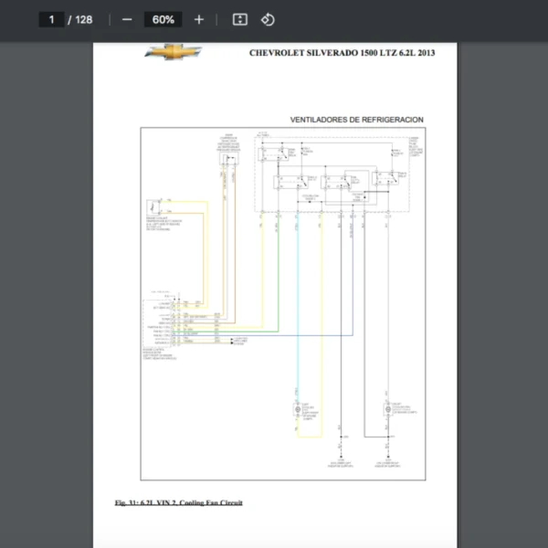Click the total page count 128
Image resolution: width=548 pixels, height=548 pixels.
coord(84,19)
